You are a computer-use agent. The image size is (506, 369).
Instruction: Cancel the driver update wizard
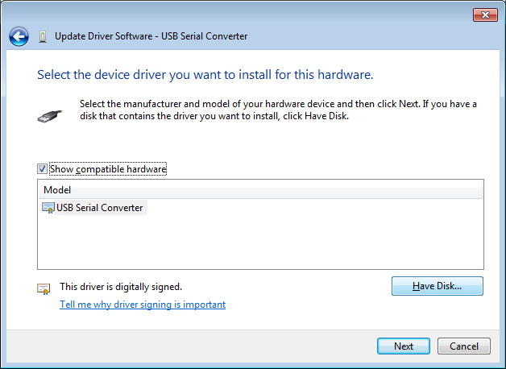point(463,346)
